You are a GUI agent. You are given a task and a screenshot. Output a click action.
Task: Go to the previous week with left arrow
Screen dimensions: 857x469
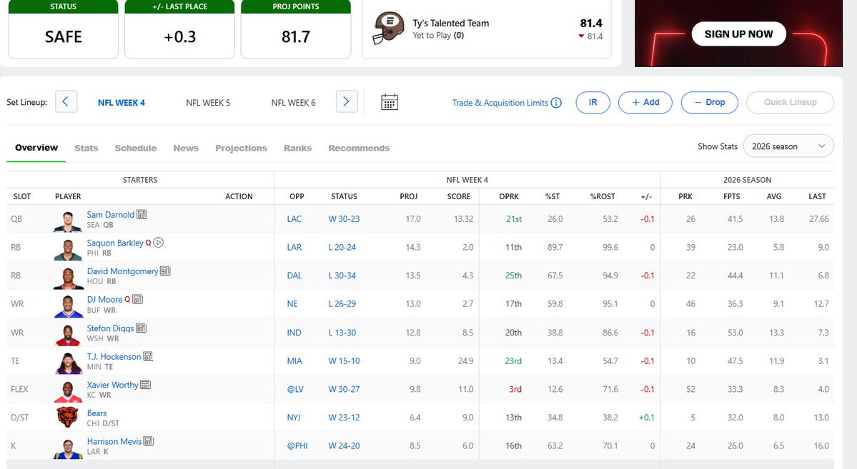(66, 101)
